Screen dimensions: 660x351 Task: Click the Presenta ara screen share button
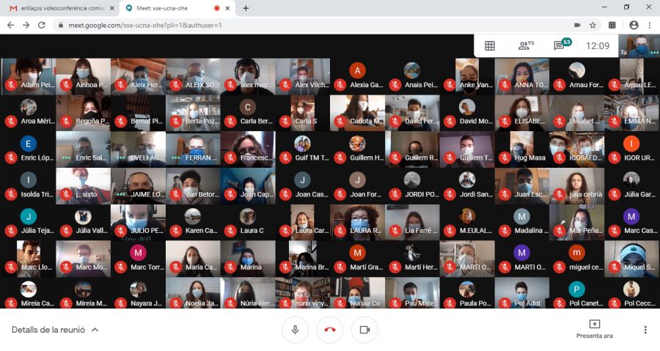pyautogui.click(x=594, y=329)
